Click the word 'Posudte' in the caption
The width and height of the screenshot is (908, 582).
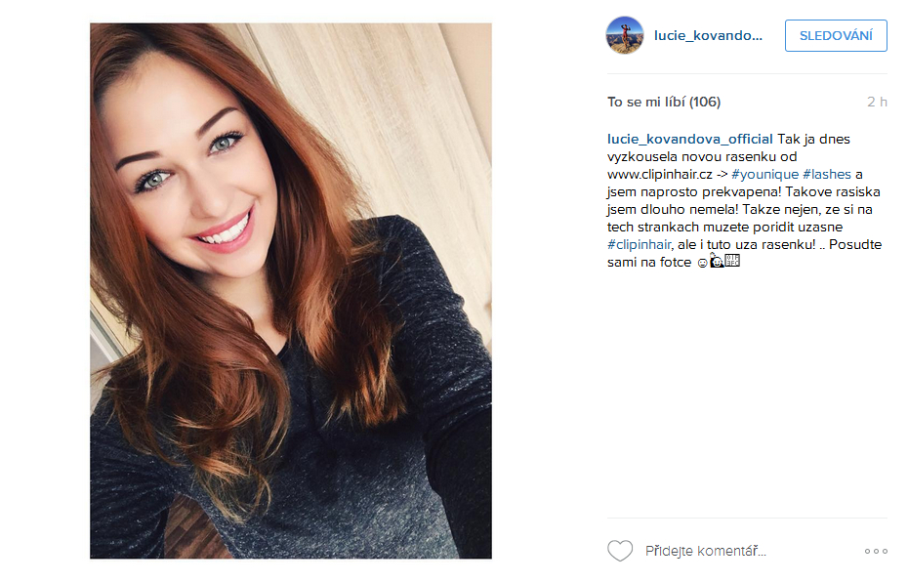tap(855, 244)
